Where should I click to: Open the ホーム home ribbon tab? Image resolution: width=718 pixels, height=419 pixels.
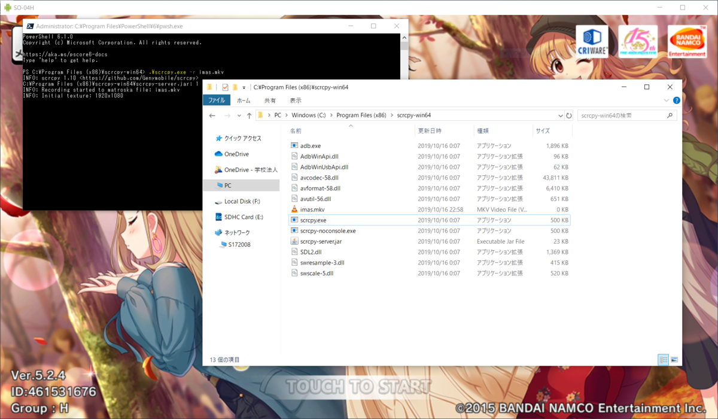click(244, 101)
